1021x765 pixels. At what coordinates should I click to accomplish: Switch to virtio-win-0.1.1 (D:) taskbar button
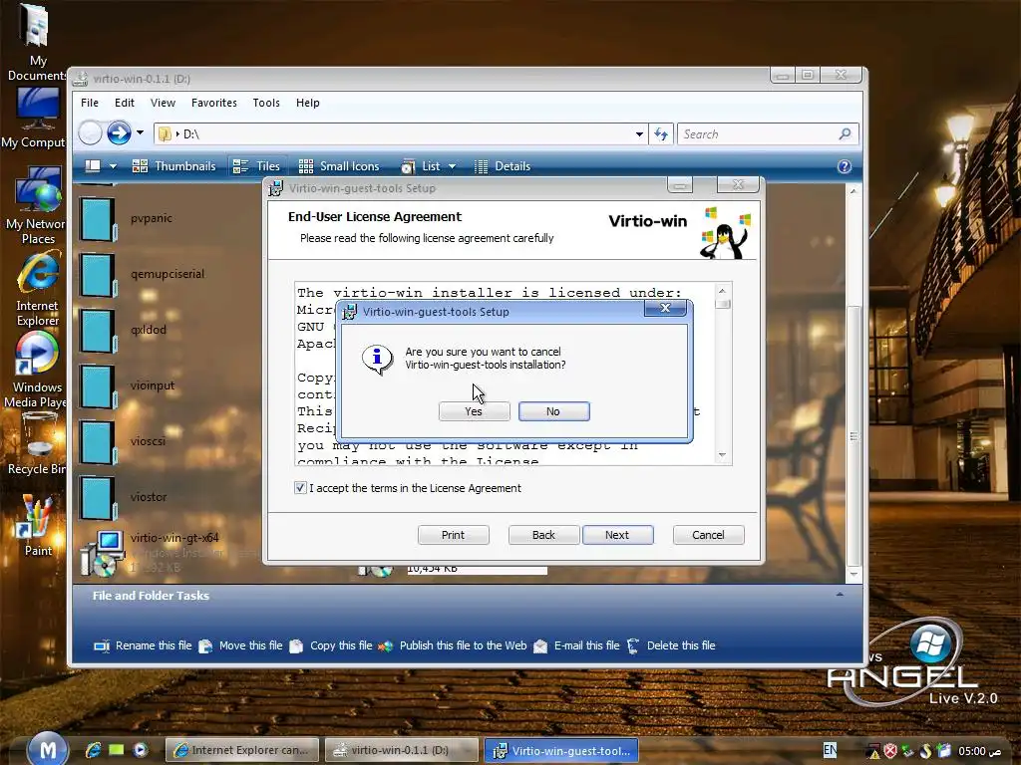tap(401, 750)
